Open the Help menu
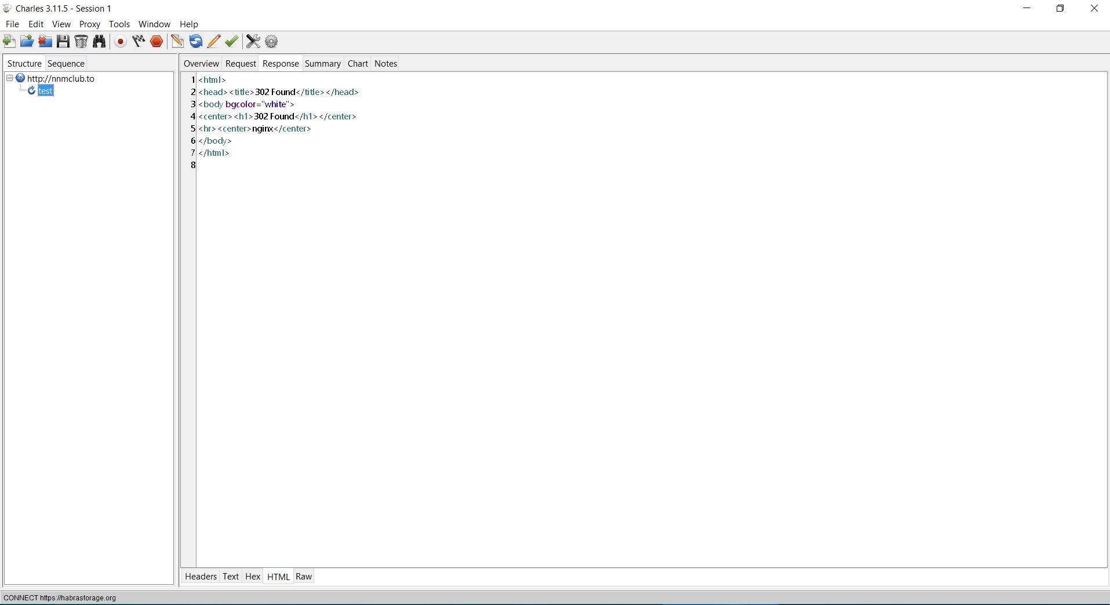 click(x=189, y=24)
